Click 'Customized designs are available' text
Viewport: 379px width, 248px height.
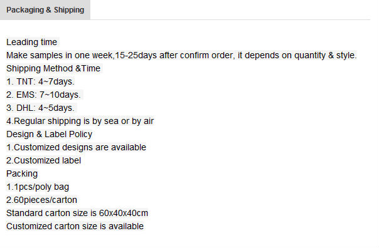(76, 147)
